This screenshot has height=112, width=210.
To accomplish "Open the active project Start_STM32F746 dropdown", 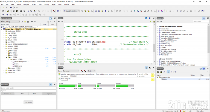I will point(71,11).
